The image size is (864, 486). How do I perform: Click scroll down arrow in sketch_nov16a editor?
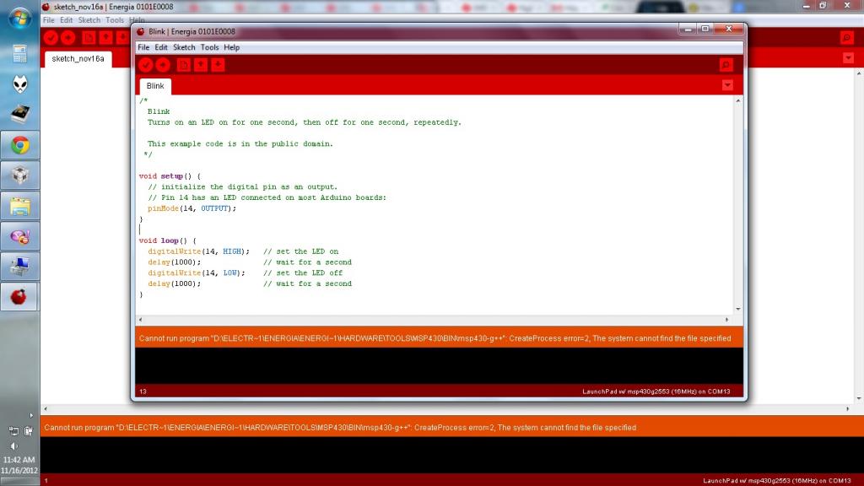click(858, 398)
